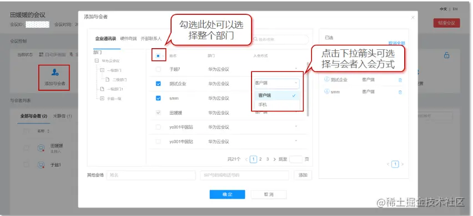Click the 添加 button for other sites
The height and width of the screenshot is (216, 473).
(303, 175)
